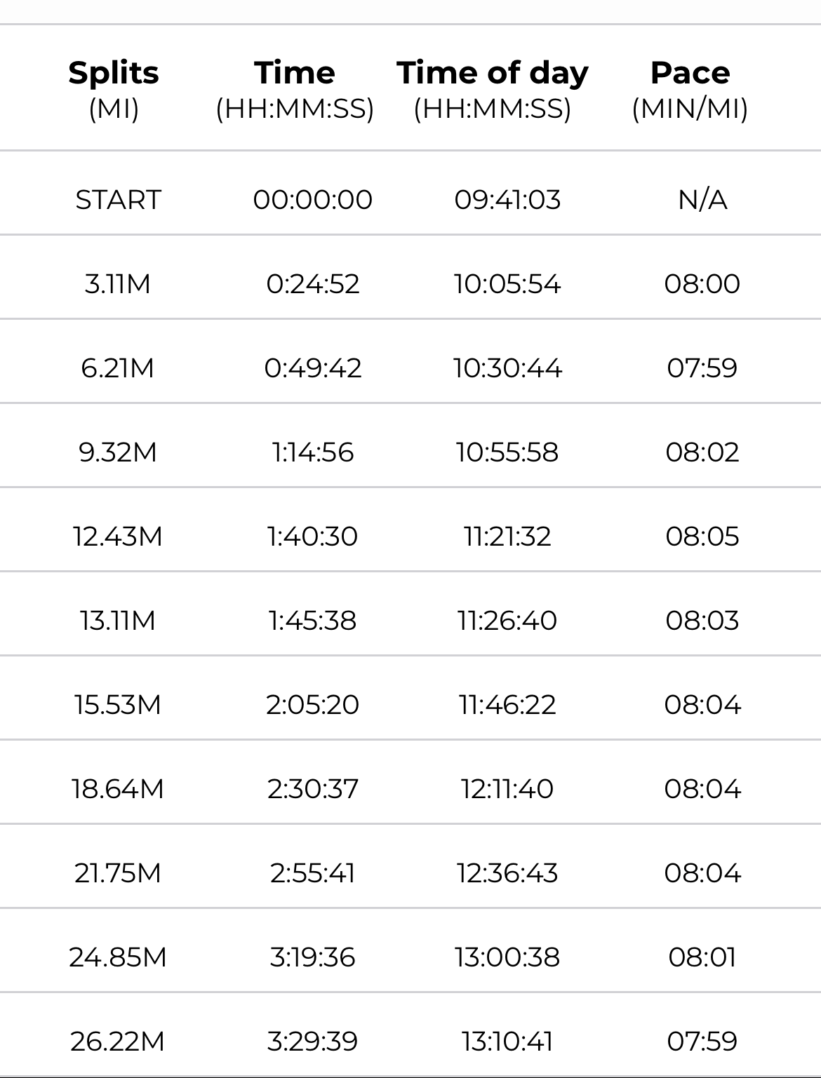Click the Time column header
This screenshot has height=1078, width=821.
(295, 73)
